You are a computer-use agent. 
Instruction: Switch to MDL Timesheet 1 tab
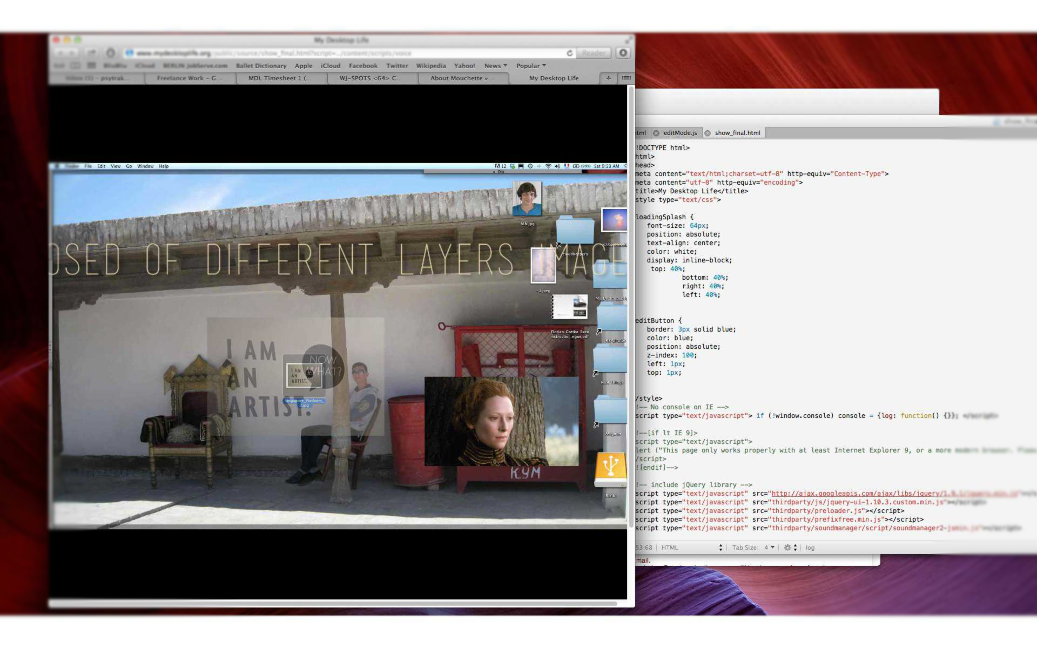click(280, 78)
